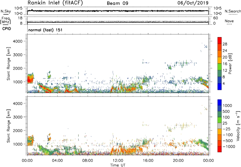Click the '12:00' time tick label
Viewport: 241px width, 167px height.
(118, 161)
